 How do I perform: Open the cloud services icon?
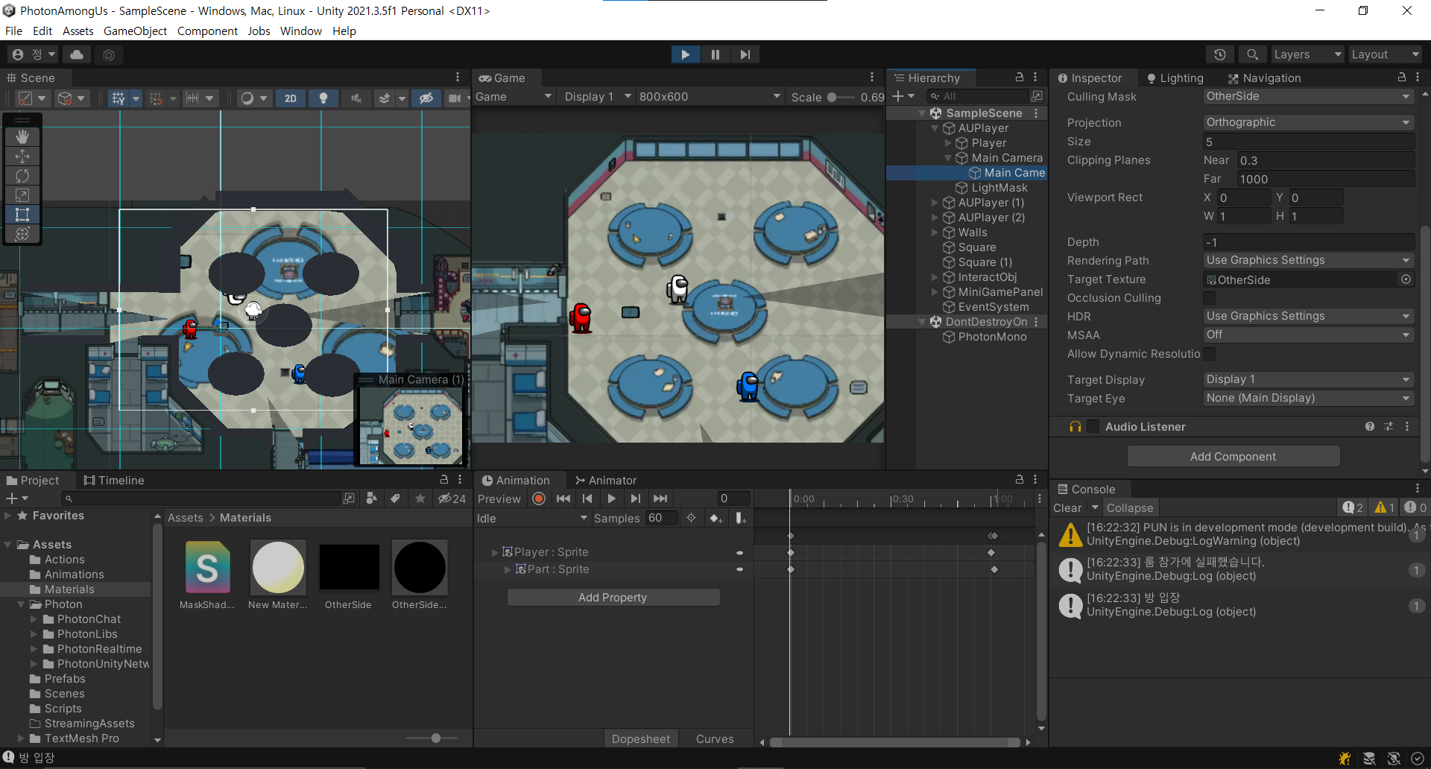coord(77,54)
